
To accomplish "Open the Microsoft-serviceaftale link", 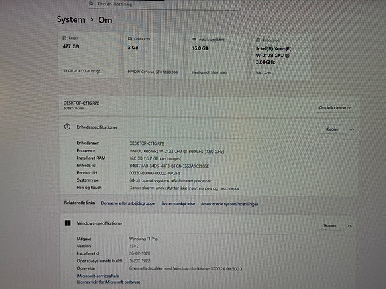I will (x=98, y=276).
